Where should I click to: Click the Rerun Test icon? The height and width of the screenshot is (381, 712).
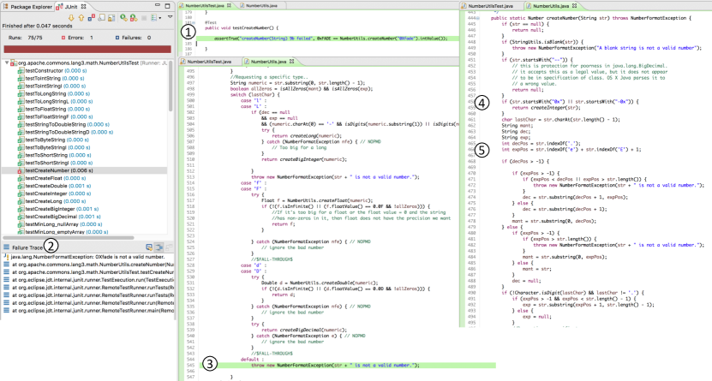[125, 16]
